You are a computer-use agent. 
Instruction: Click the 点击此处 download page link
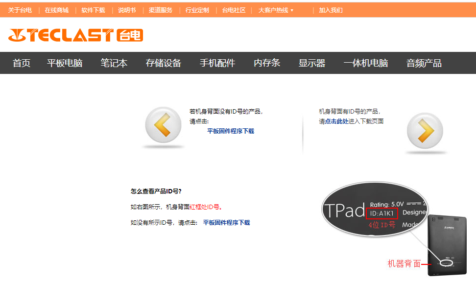[x=336, y=121]
